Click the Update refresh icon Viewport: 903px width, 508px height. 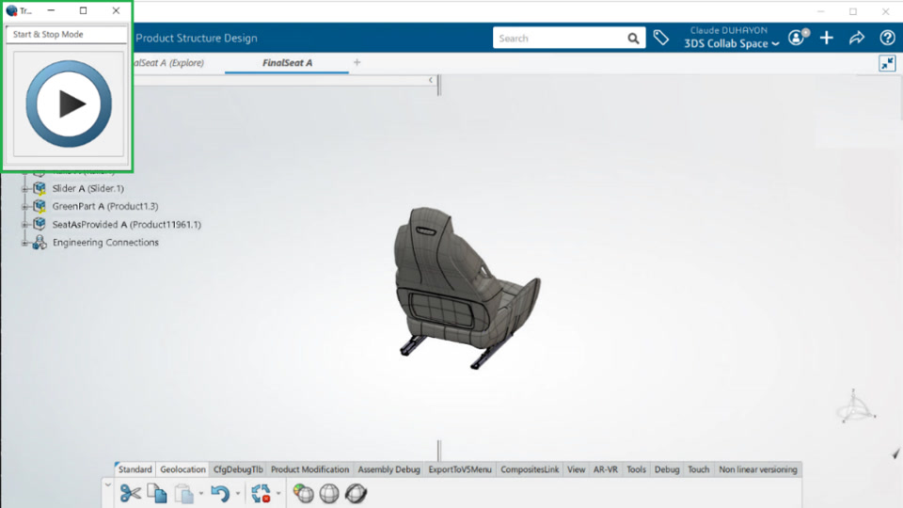[261, 494]
